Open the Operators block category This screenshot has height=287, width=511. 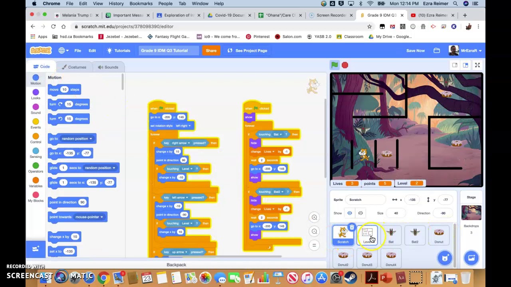36,168
